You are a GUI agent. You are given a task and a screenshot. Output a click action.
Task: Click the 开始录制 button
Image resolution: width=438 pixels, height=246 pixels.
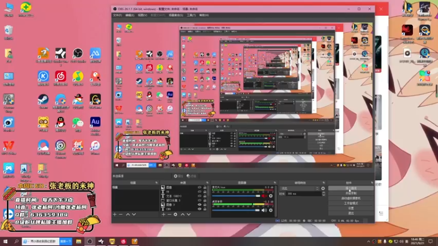pos(351,194)
